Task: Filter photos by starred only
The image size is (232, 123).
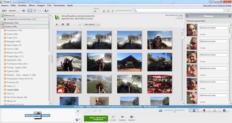Action: coord(95,11)
